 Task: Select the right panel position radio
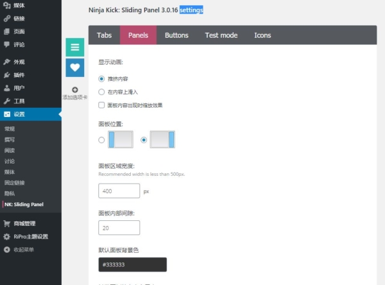(144, 140)
